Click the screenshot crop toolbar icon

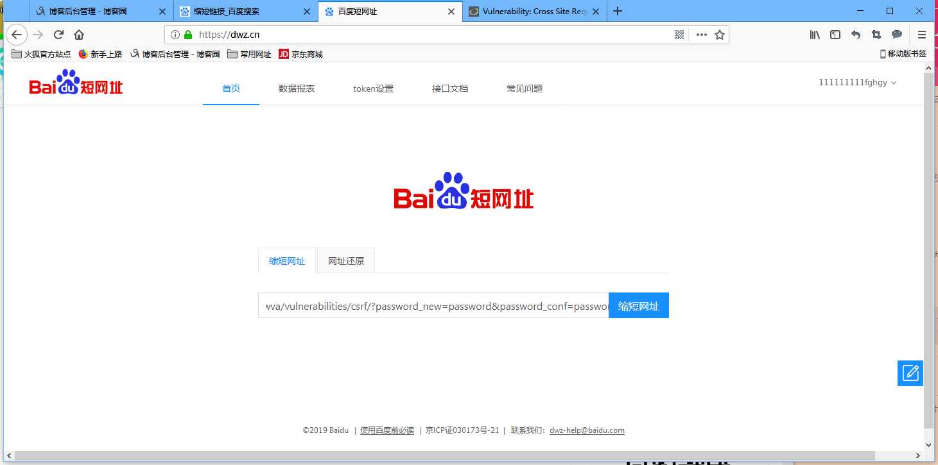click(x=876, y=35)
